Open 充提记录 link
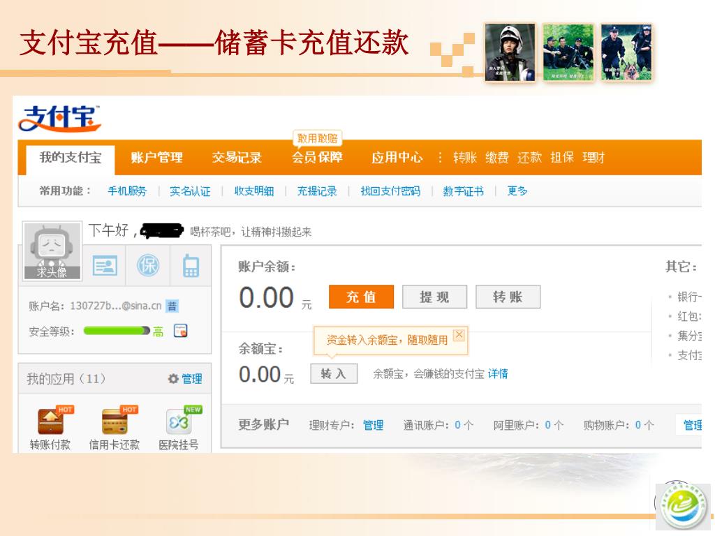715x536 pixels. click(317, 191)
